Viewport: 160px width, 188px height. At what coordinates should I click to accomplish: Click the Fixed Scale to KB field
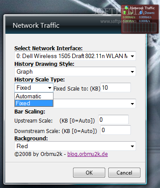[116, 88]
